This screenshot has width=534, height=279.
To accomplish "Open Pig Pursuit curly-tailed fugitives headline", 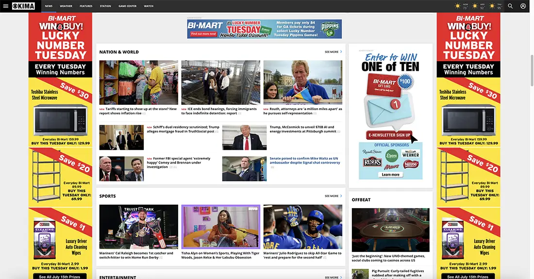I will pyautogui.click(x=398, y=273).
